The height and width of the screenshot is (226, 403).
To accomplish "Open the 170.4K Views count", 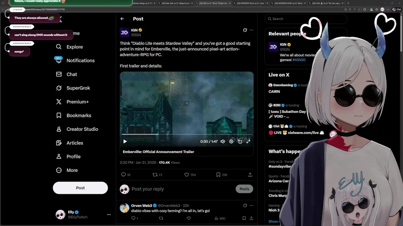I will (x=169, y=163).
